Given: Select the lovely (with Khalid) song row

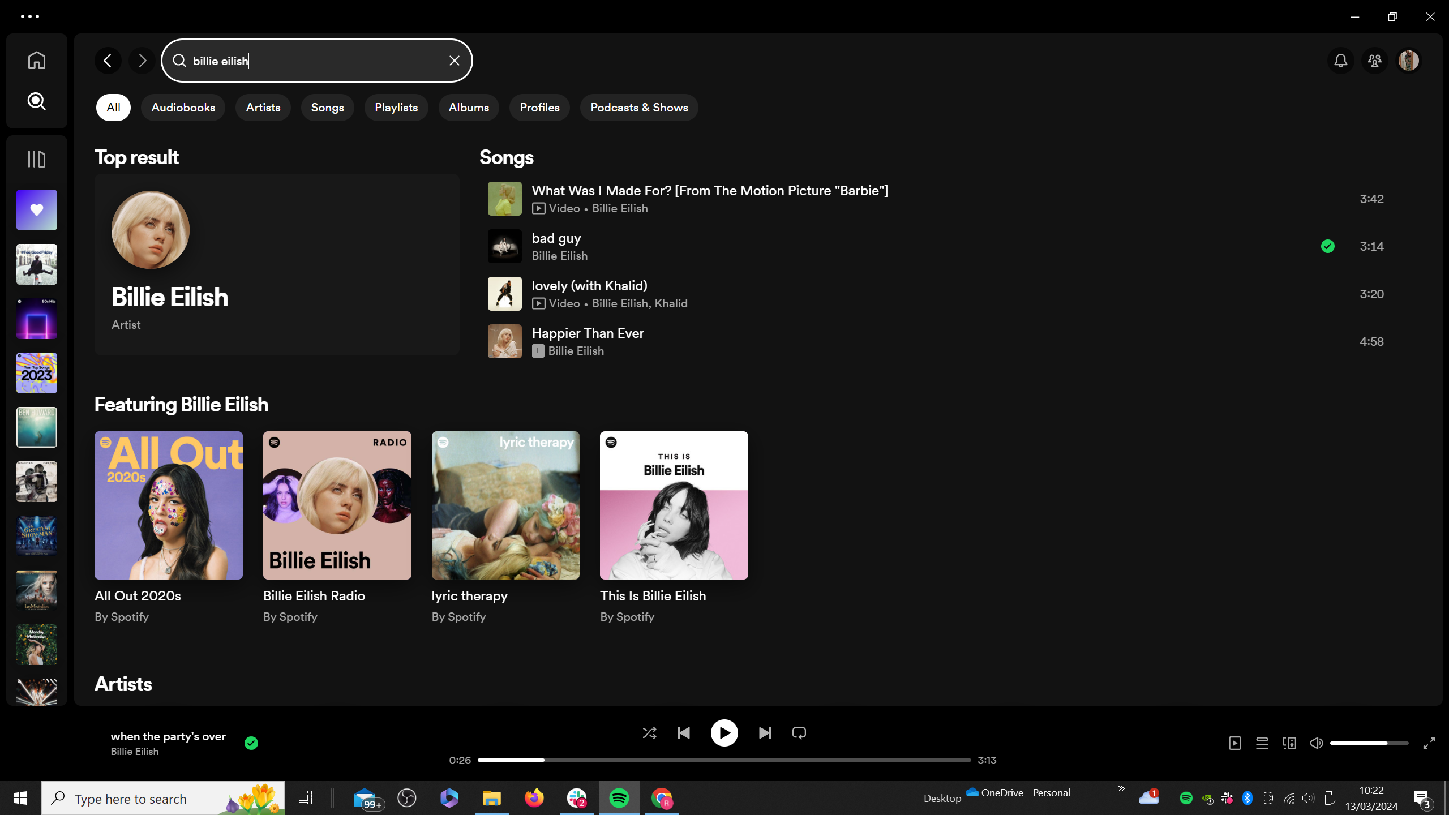Looking at the screenshot, I should [940, 294].
